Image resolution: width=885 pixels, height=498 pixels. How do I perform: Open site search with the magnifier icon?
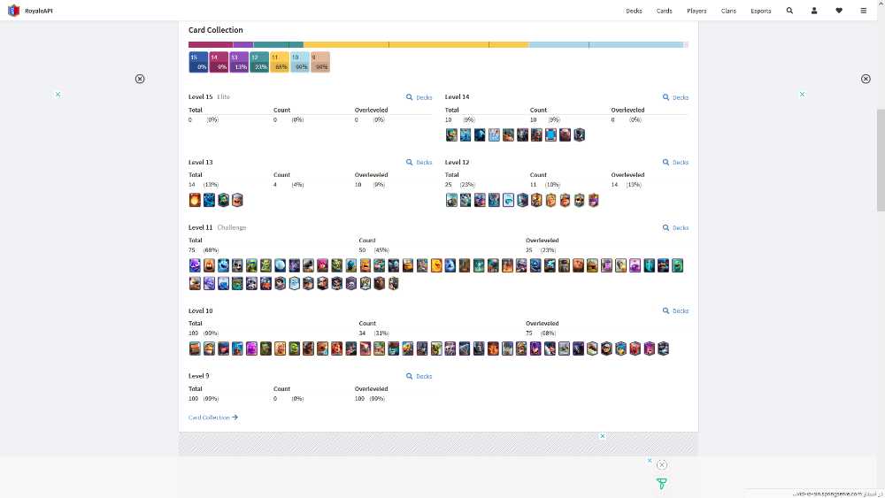coord(789,11)
